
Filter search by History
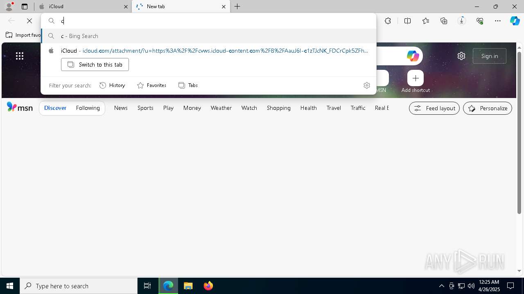(x=112, y=85)
